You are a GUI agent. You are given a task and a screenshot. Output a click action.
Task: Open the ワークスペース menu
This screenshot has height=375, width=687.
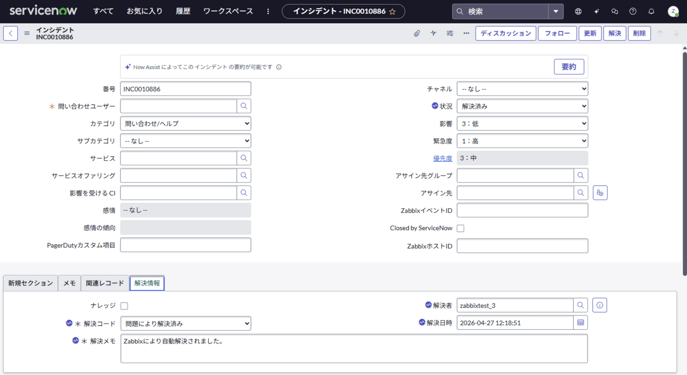coord(228,11)
